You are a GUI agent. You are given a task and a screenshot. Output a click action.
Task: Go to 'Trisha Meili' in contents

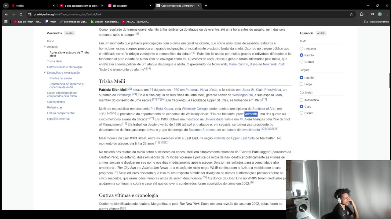point(54,61)
